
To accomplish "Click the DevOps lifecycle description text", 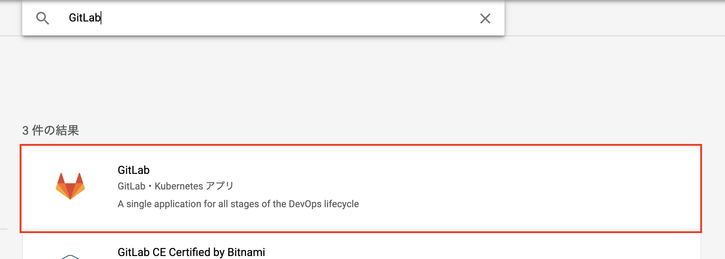I will pos(238,204).
